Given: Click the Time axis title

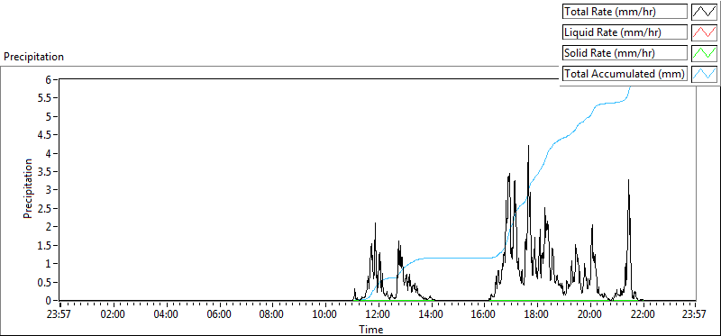Looking at the screenshot, I should pos(371,329).
